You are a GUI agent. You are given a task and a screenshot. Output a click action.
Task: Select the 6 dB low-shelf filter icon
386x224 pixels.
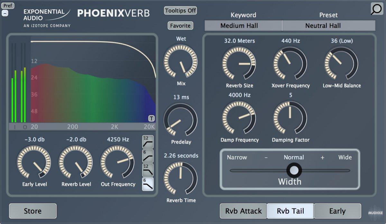(148, 156)
